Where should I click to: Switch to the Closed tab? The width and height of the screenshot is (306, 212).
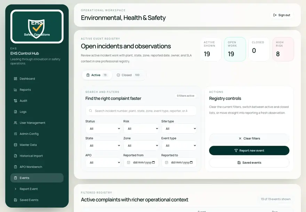[x=128, y=75]
